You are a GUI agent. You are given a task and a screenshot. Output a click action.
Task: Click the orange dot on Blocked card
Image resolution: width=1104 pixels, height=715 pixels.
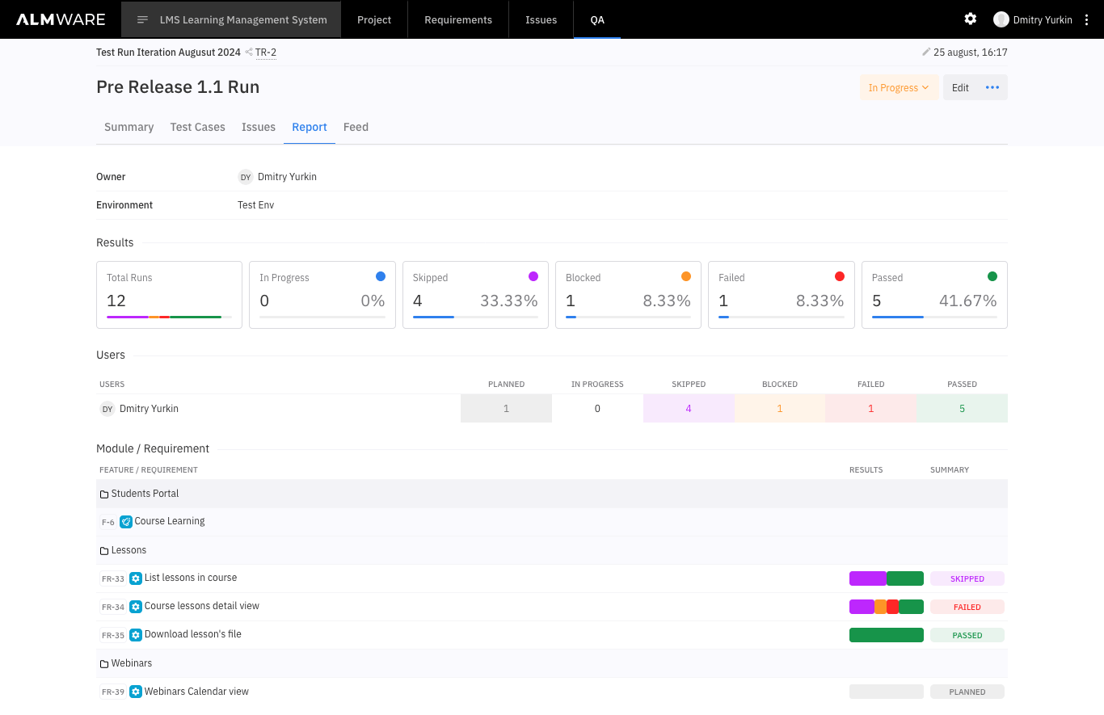click(686, 276)
